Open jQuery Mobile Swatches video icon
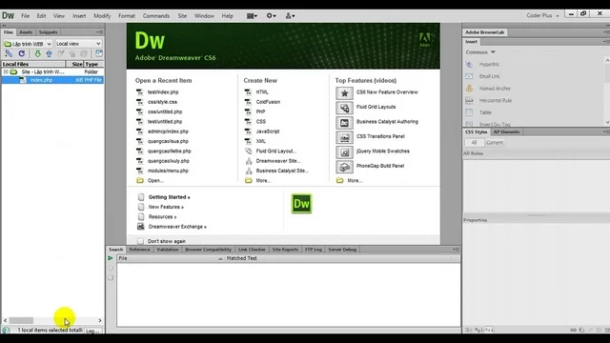Viewport: 610px width, 343px height. 344,152
